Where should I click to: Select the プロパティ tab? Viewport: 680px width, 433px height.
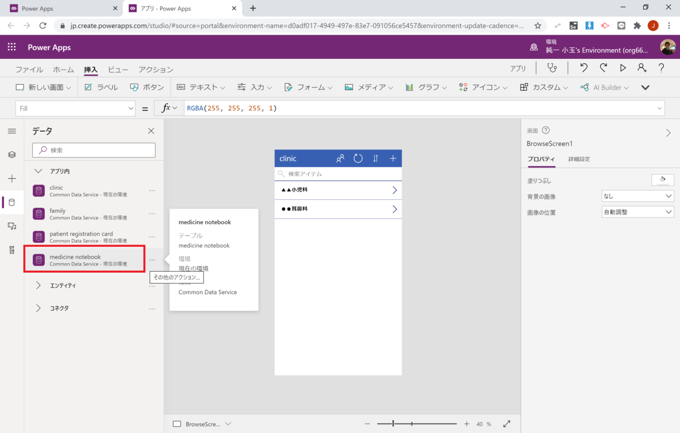pos(541,159)
